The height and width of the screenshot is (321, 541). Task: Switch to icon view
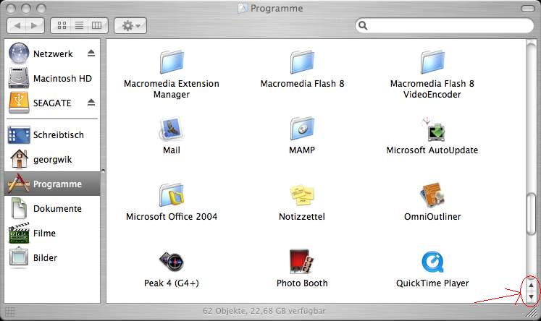pyautogui.click(x=62, y=25)
